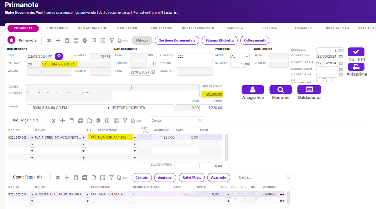Toggle the DA CONTROLLARE checkbox
The width and height of the screenshot is (376, 209).
[x=324, y=81]
